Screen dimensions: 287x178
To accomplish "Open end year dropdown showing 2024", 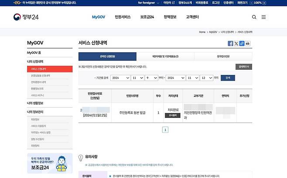I will [x=175, y=78].
